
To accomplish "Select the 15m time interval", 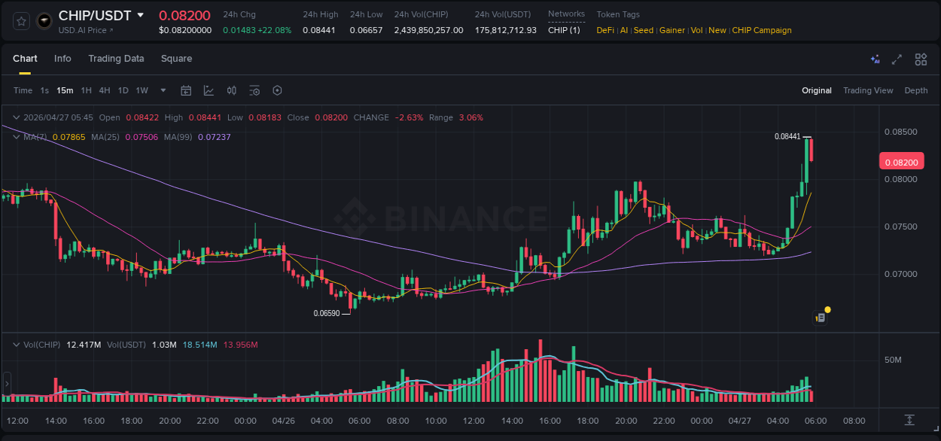I will click(x=65, y=90).
